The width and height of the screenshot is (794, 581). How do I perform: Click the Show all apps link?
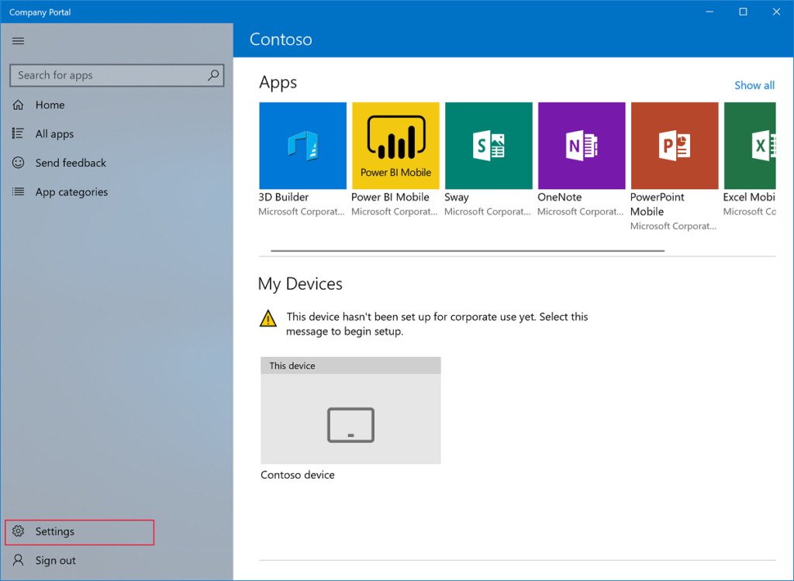(x=754, y=85)
